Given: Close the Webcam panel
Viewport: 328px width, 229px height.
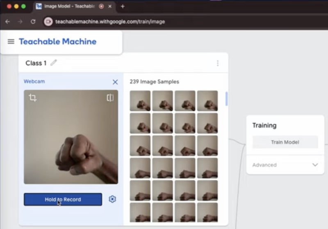Looking at the screenshot, I should click(x=115, y=82).
